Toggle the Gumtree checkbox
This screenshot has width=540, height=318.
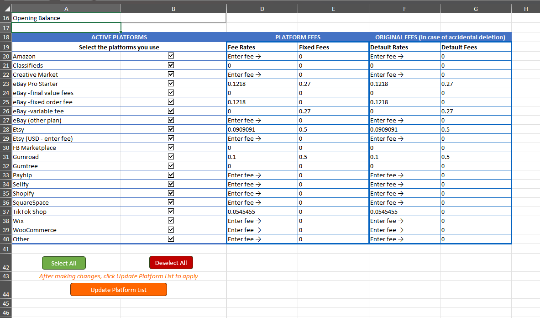pos(171,165)
